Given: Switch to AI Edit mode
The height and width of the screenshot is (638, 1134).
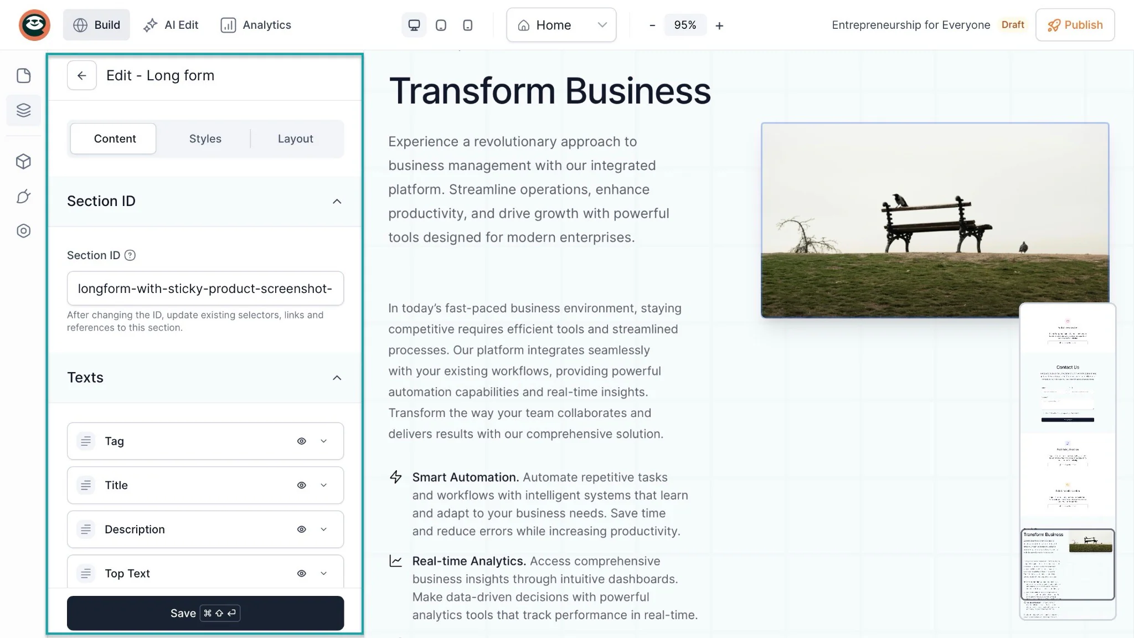Looking at the screenshot, I should pos(171,25).
